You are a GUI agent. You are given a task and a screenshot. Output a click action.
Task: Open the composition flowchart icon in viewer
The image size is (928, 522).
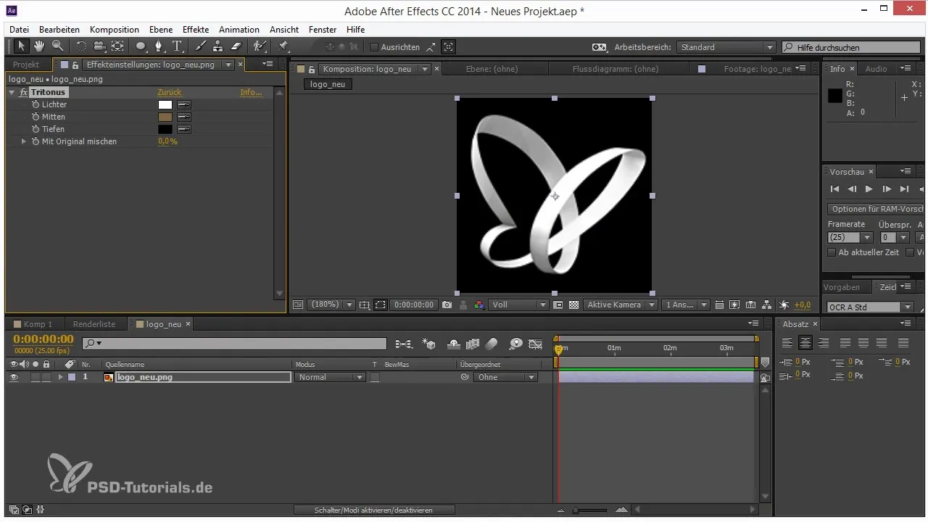pos(767,305)
